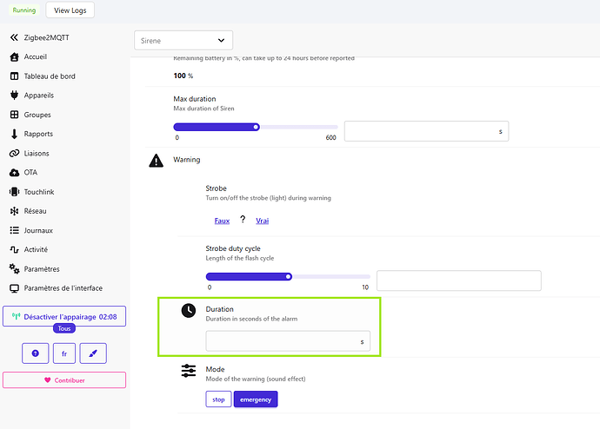
Task: Click the Mode sliders icon
Action: [189, 371]
